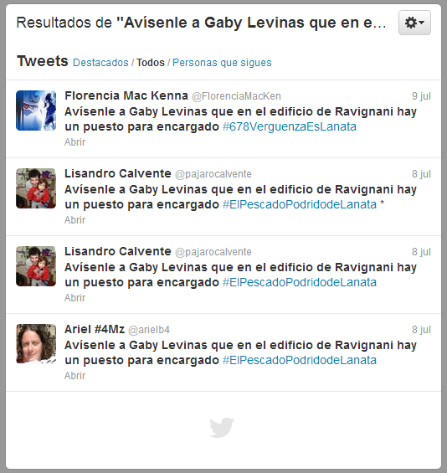The height and width of the screenshot is (473, 447).
Task: Open Ariel #4Mz profile avatar
Action: [x=36, y=344]
